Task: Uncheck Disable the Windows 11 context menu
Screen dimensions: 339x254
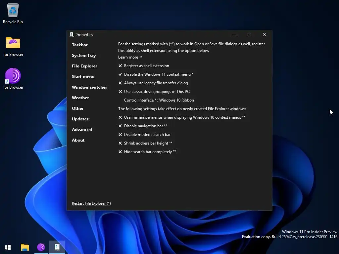Action: tap(156, 74)
